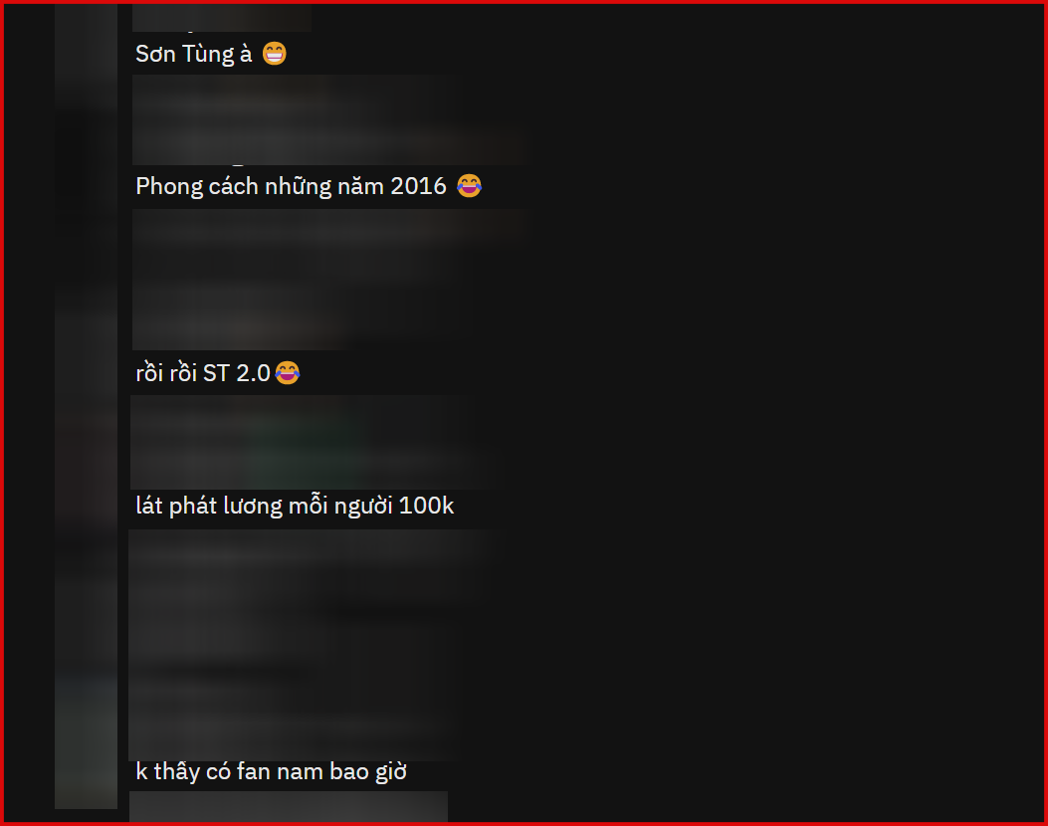1048x826 pixels.
Task: Open the blurred block above "Sơn Tùng à"
Action: point(221,17)
